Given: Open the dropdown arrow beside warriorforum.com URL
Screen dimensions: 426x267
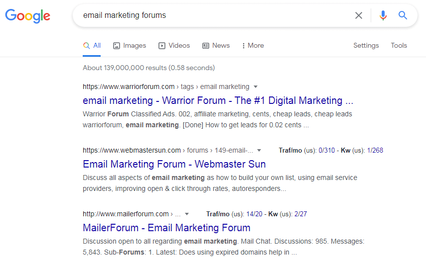Looking at the screenshot, I should point(256,87).
